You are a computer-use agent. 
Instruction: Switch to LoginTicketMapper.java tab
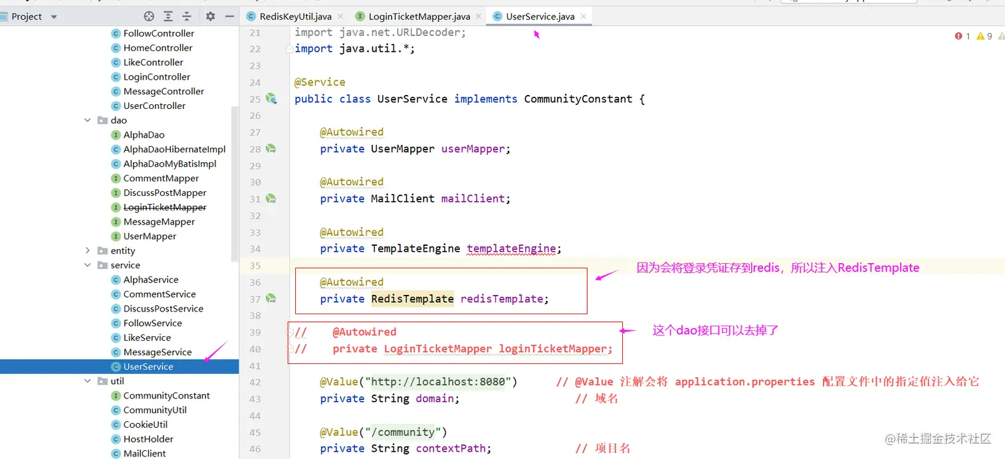[419, 17]
